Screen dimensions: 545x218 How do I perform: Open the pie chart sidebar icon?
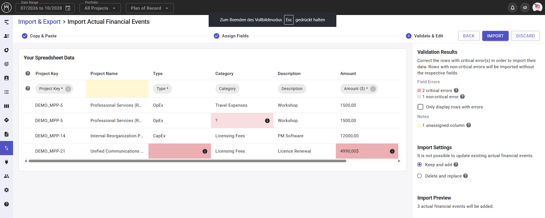7,50
